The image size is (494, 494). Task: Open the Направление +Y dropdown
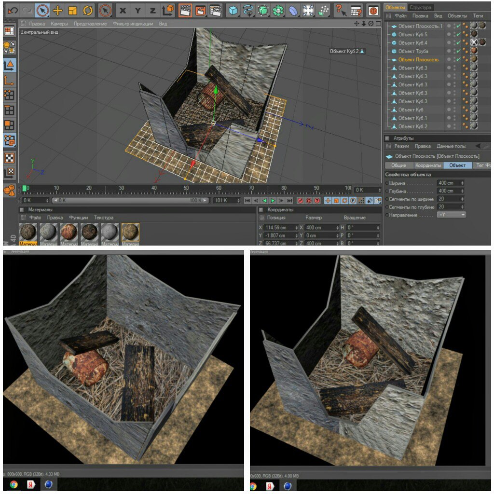pyautogui.click(x=451, y=215)
